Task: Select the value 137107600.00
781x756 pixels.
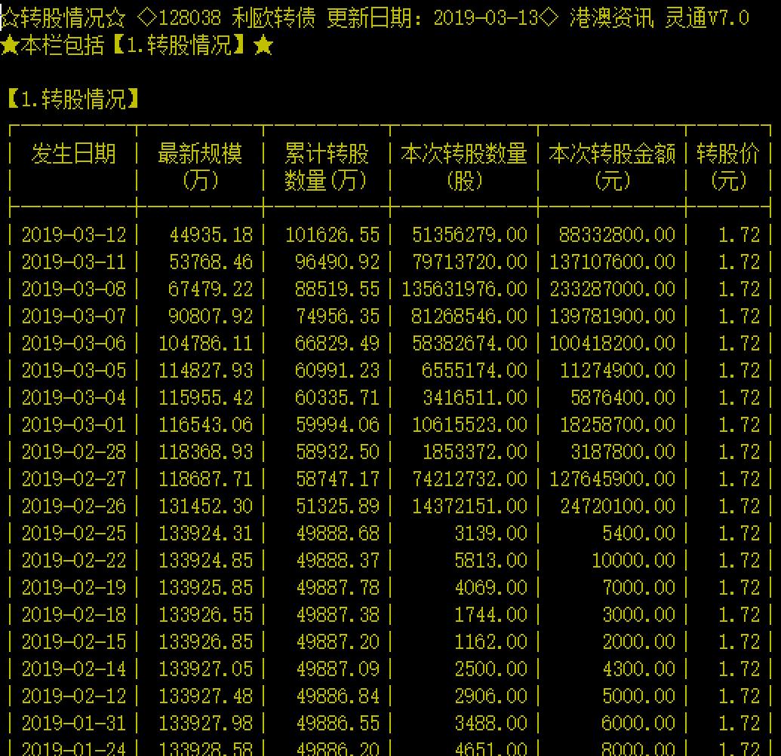Action: point(612,262)
